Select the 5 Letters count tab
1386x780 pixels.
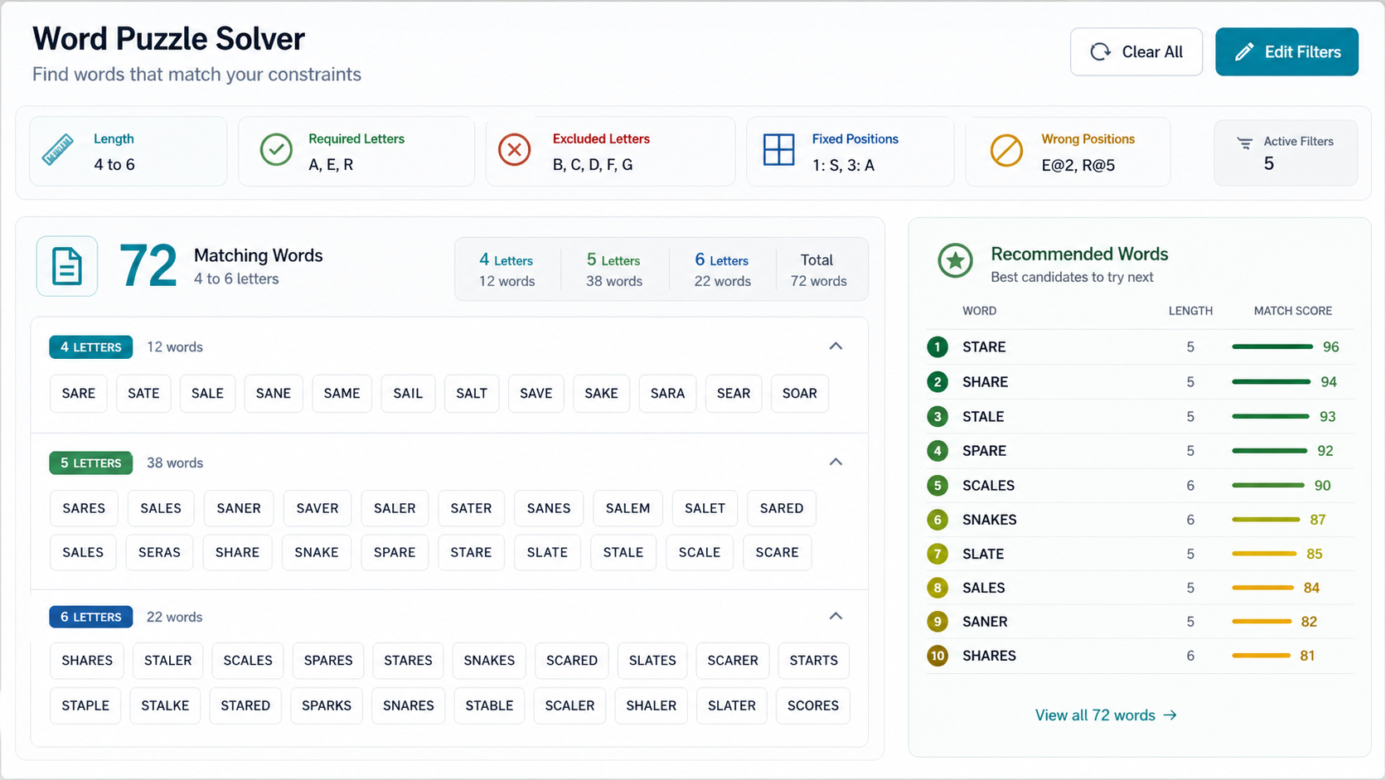(614, 270)
